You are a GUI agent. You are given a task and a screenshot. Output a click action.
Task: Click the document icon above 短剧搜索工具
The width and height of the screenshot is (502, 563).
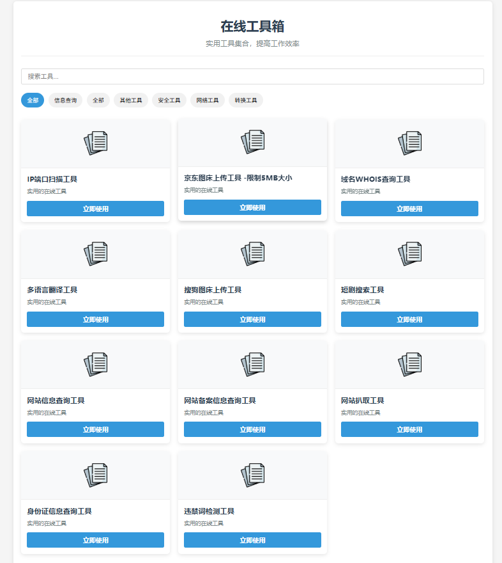pyautogui.click(x=409, y=254)
